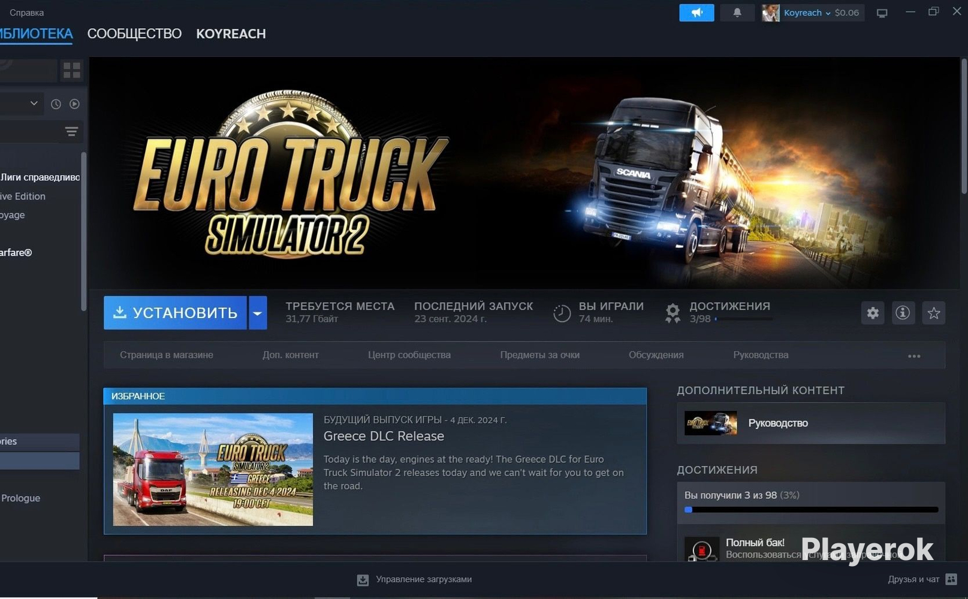The image size is (968, 599).
Task: Show game info icon
Action: point(902,313)
